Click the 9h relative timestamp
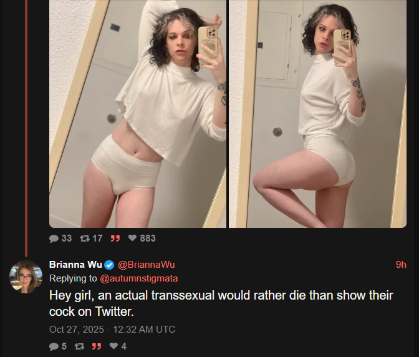Image resolution: width=419 pixels, height=357 pixels. click(x=401, y=265)
